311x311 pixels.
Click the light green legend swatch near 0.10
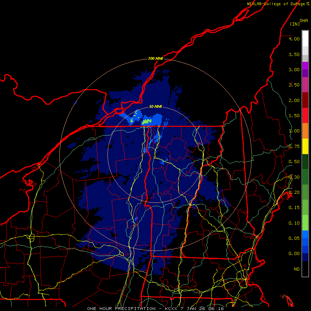(305, 223)
